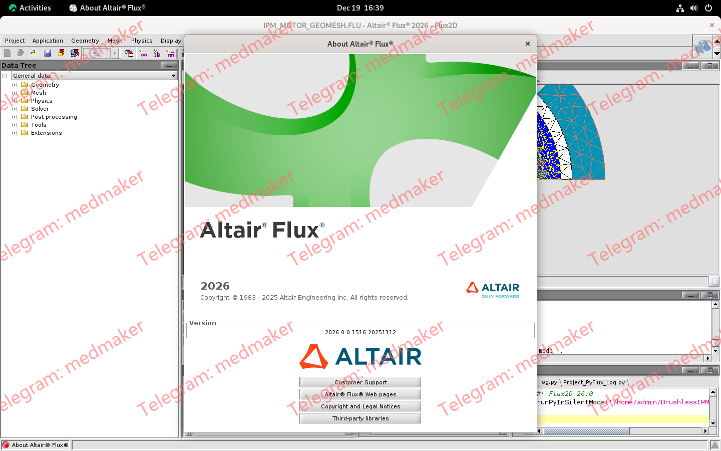
Task: Open a project with the folder-arrow toolbar icon
Action: pyautogui.click(x=20, y=53)
